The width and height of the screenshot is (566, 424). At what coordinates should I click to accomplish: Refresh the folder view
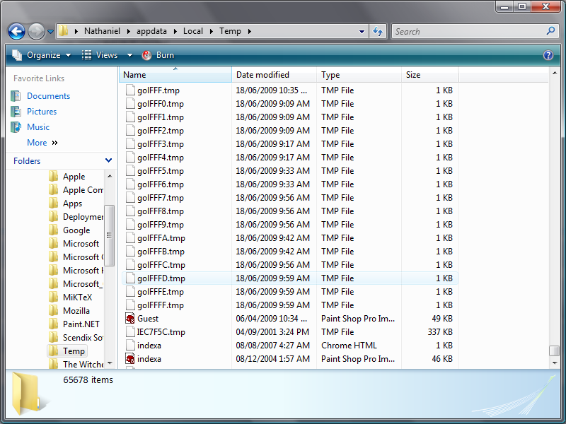coord(378,31)
